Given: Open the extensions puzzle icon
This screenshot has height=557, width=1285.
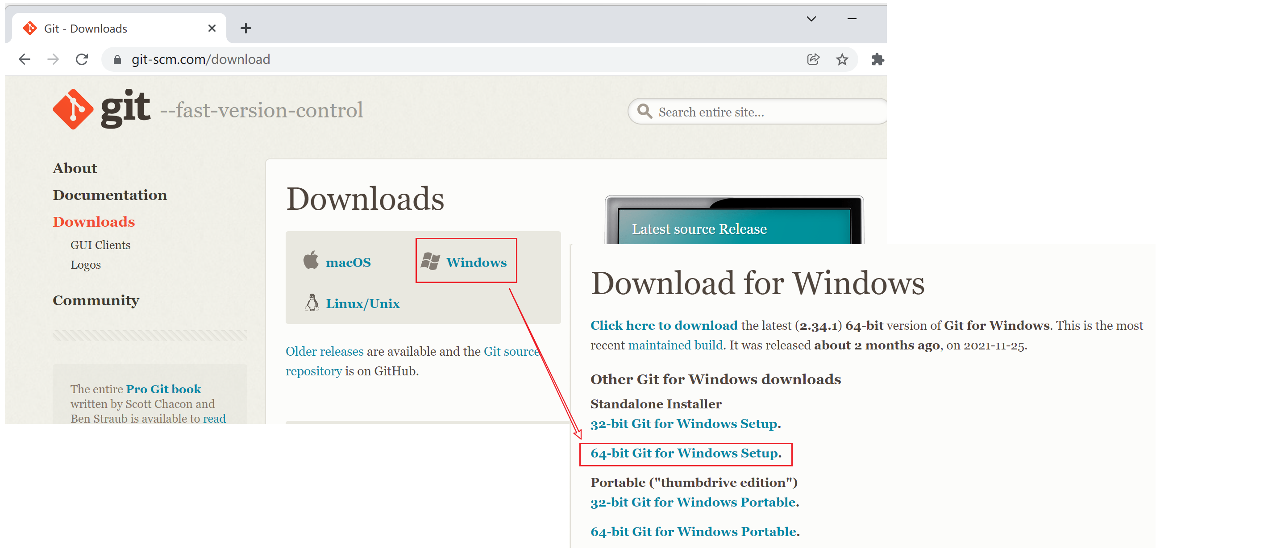Looking at the screenshot, I should [877, 59].
